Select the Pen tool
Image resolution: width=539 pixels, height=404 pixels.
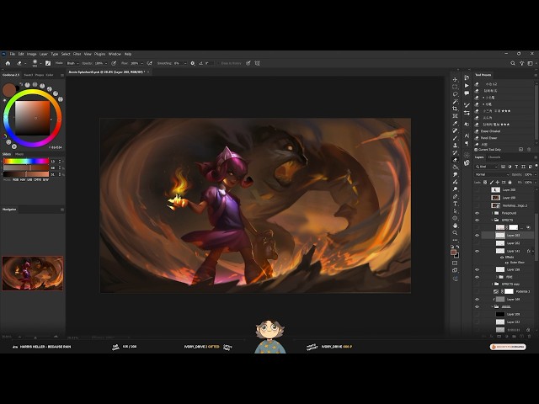click(455, 196)
